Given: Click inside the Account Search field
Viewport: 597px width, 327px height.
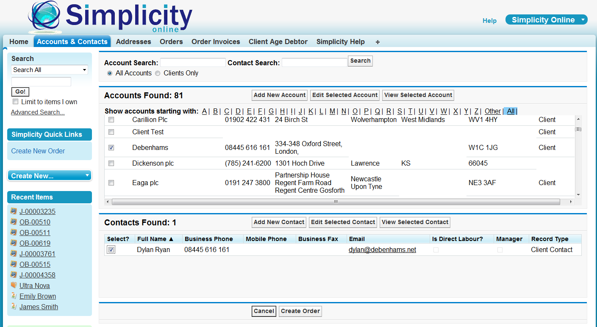Looking at the screenshot, I should click(x=192, y=62).
